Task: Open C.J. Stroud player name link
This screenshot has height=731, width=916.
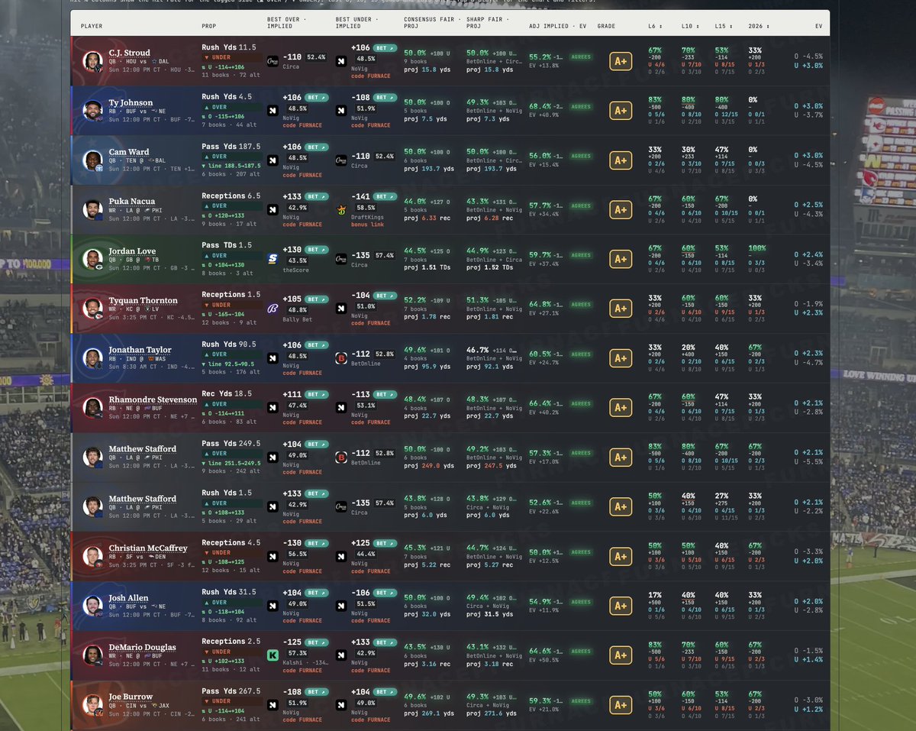Action: (x=129, y=53)
